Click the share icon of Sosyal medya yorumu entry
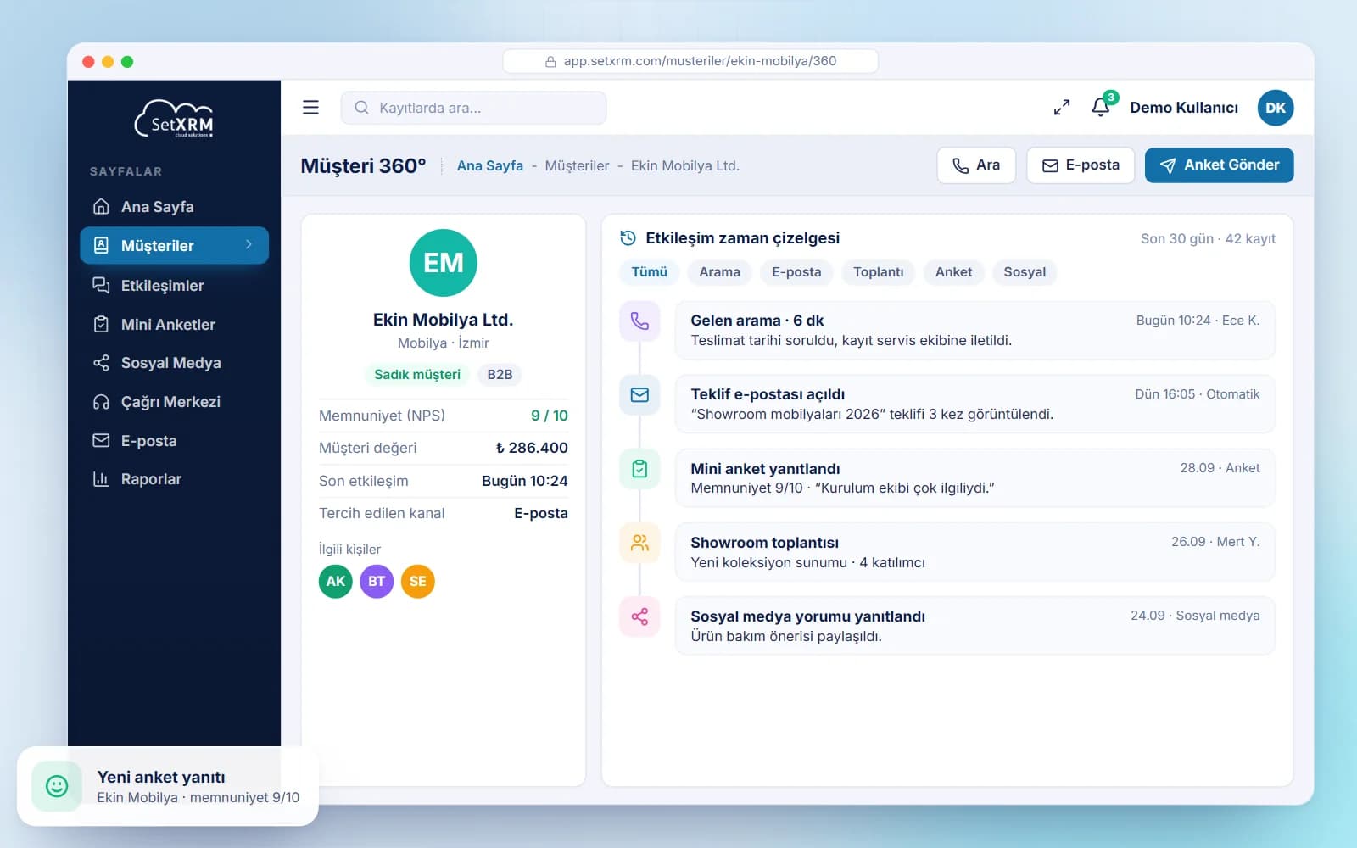 [x=639, y=616]
